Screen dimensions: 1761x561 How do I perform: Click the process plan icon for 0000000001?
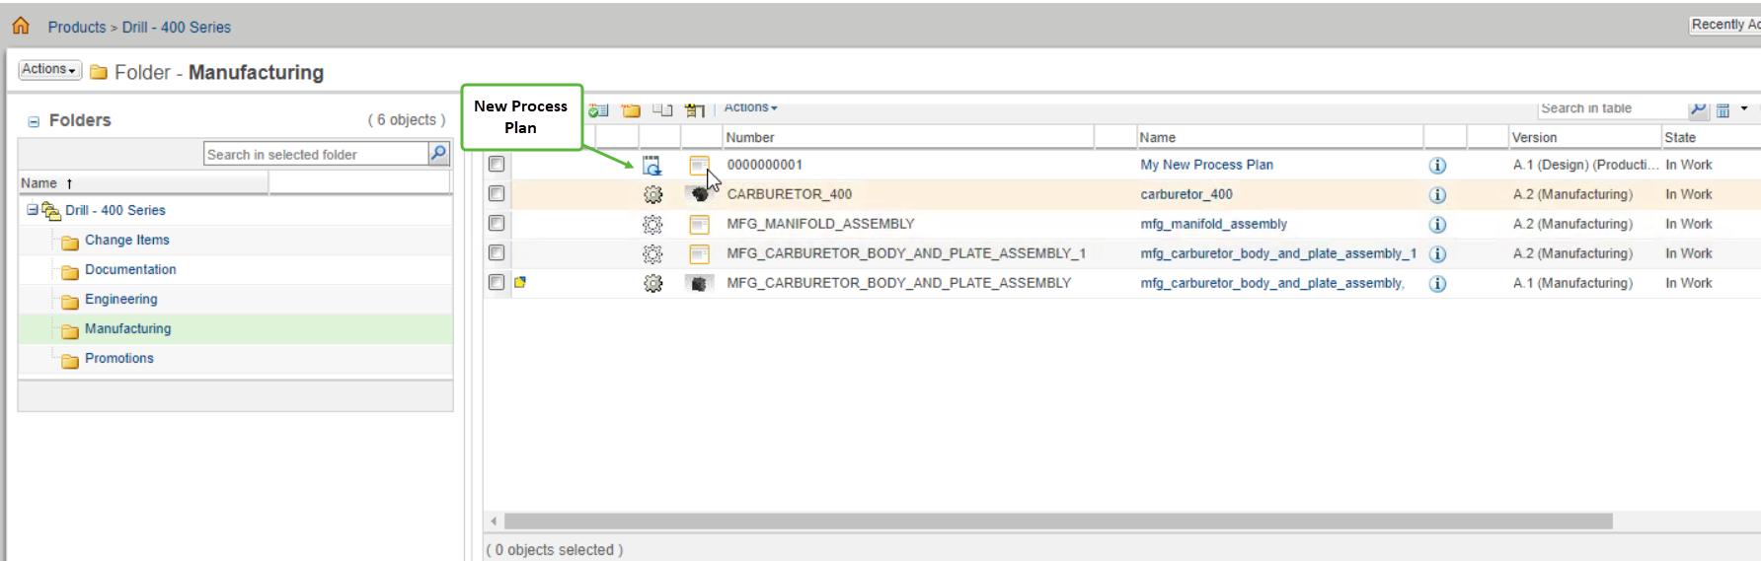pos(651,166)
